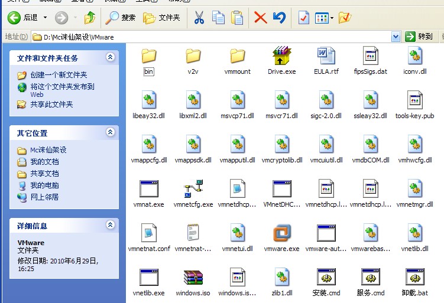Click the Cut scissors toolbar icon
Viewport: 444px width, 303px height.
199,18
